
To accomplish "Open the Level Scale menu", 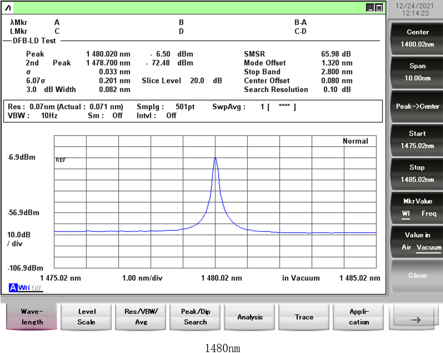I will coord(86,317).
